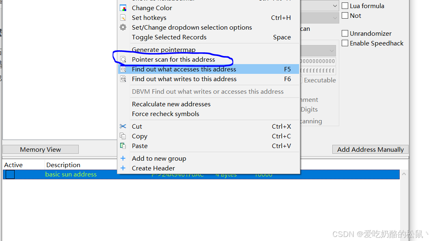Expand the top scan type dropdown arrow
The height and width of the screenshot is (241, 433).
click(335, 6)
